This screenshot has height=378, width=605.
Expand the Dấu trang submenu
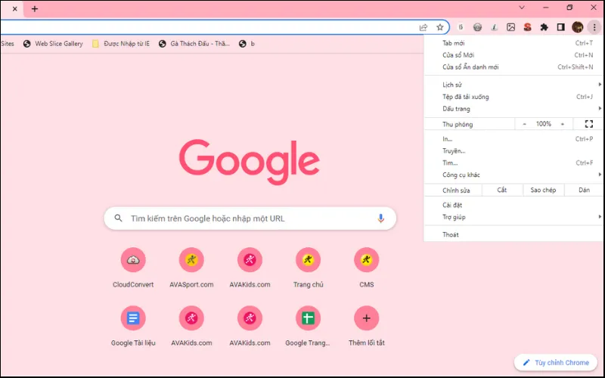click(513, 108)
